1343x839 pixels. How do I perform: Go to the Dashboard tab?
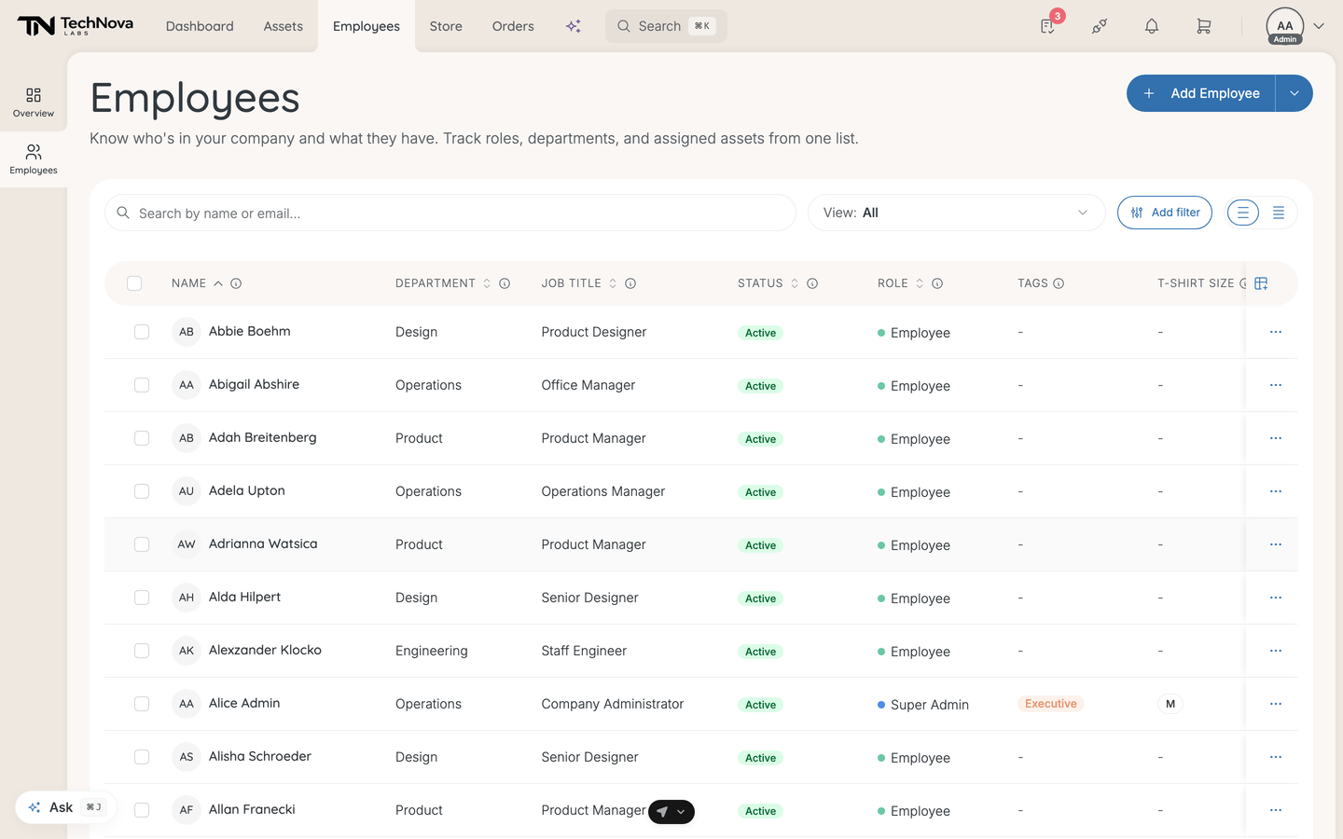tap(200, 26)
